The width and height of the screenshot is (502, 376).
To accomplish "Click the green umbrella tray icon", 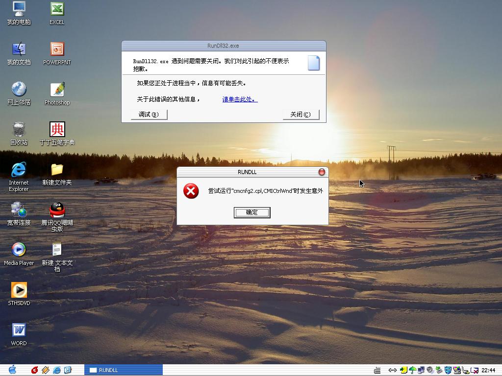I will coord(412,370).
